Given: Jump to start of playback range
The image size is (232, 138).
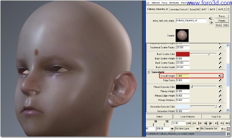Looking at the screenshot, I should (x=189, y=123).
